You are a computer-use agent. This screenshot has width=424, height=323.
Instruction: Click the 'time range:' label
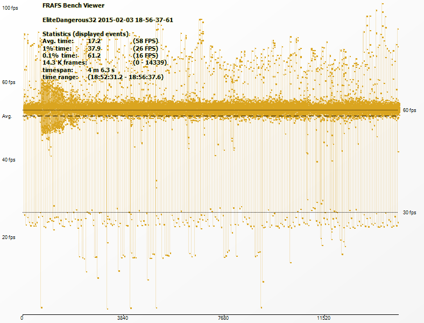(60, 77)
